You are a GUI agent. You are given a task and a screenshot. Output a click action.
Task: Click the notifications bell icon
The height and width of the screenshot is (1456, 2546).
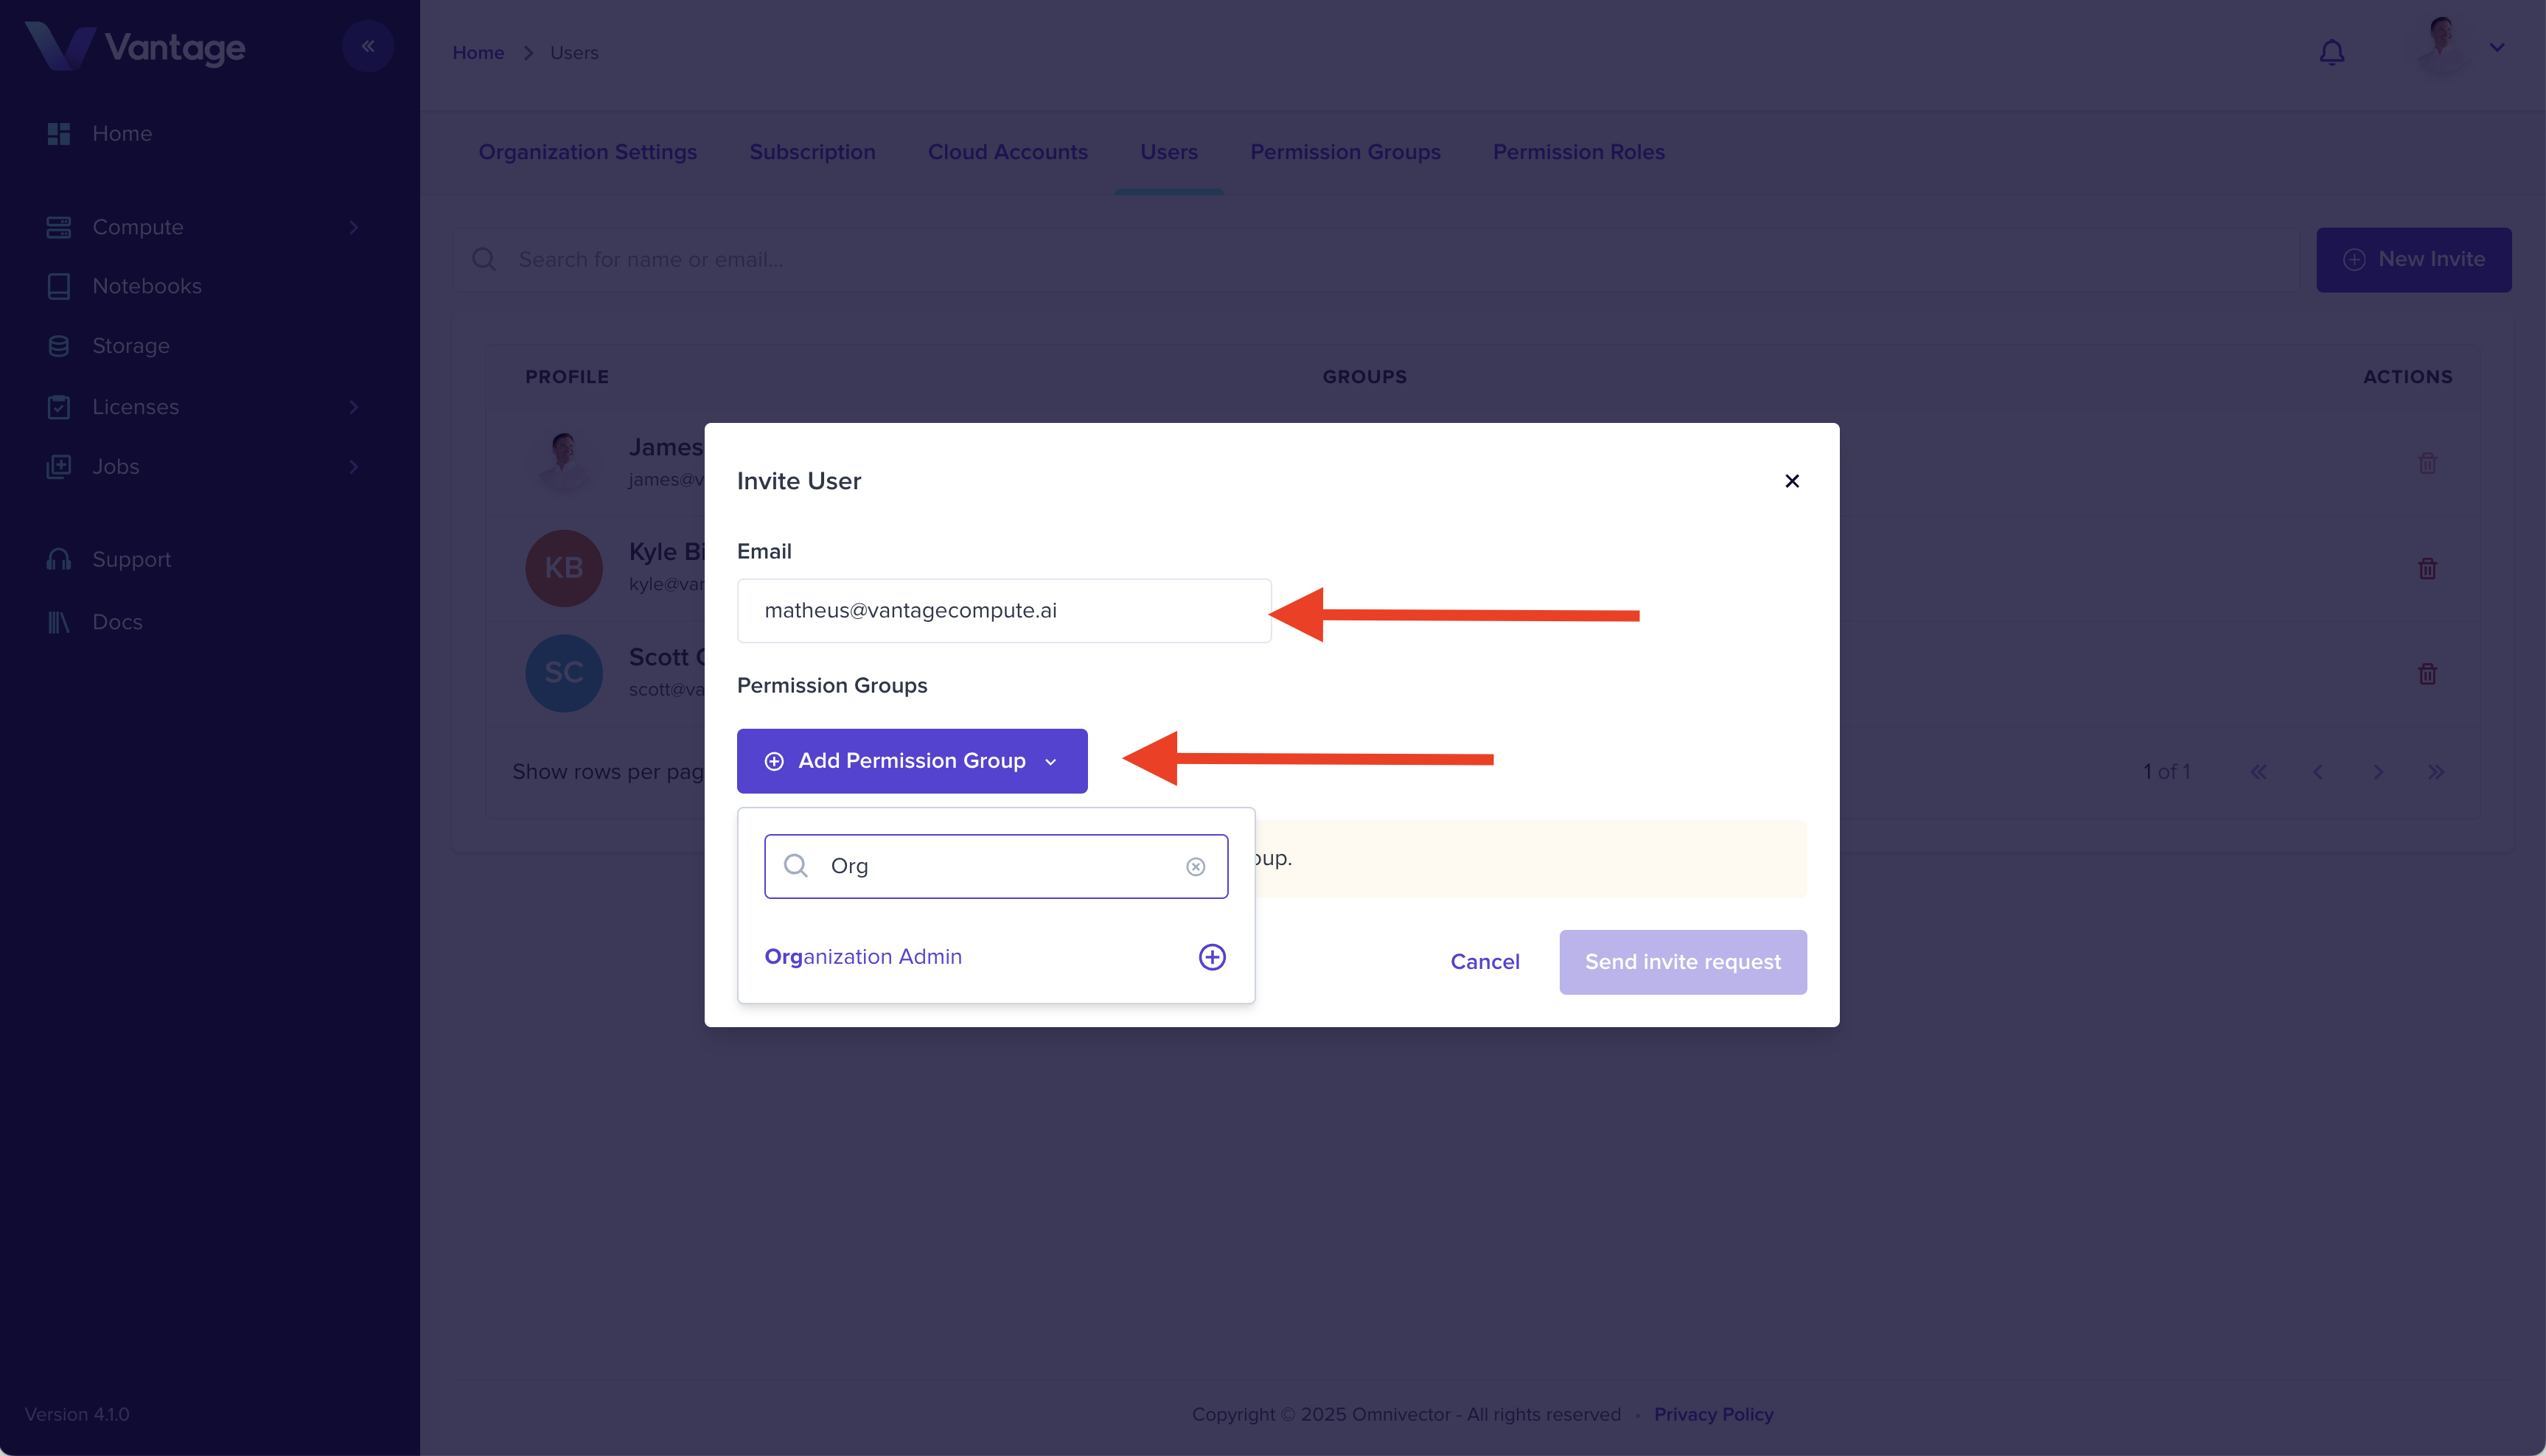pyautogui.click(x=2331, y=52)
